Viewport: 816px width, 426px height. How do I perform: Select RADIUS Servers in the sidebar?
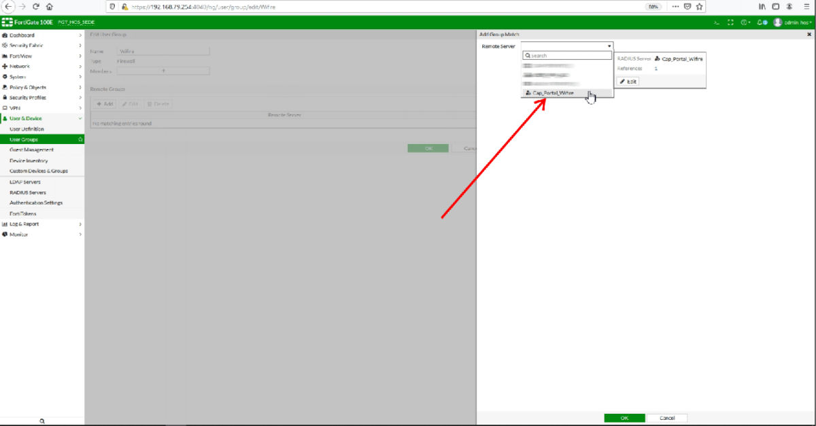29,192
